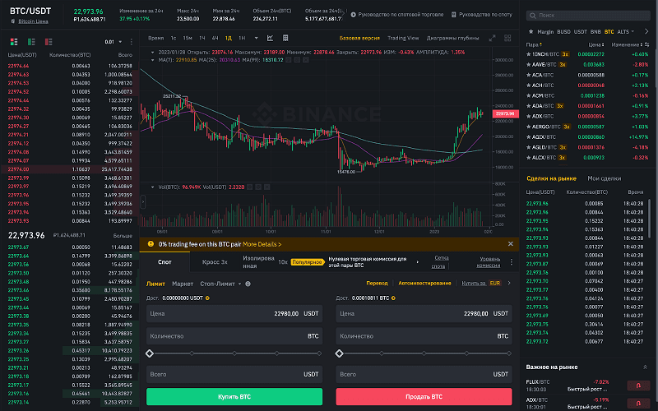658x411 pixels.
Task: Expand the Купить за EUR arrow
Action: [509, 283]
